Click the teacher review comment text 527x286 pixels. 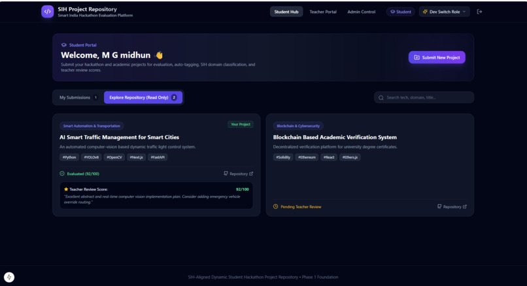point(152,199)
